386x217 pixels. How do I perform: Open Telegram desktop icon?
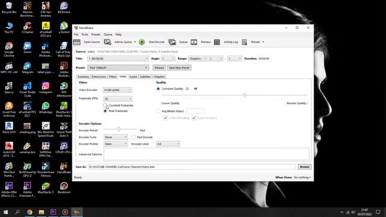(x=27, y=66)
